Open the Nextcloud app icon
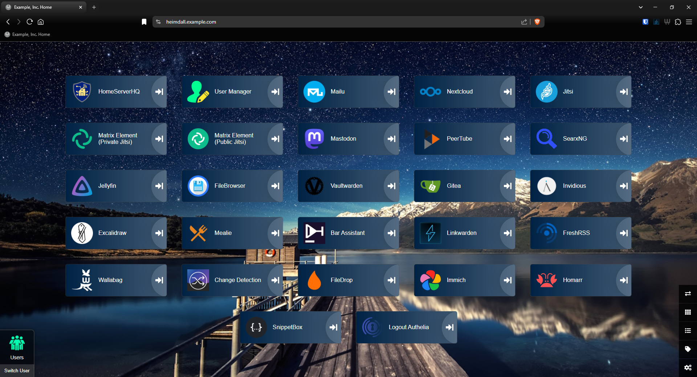 pyautogui.click(x=430, y=92)
